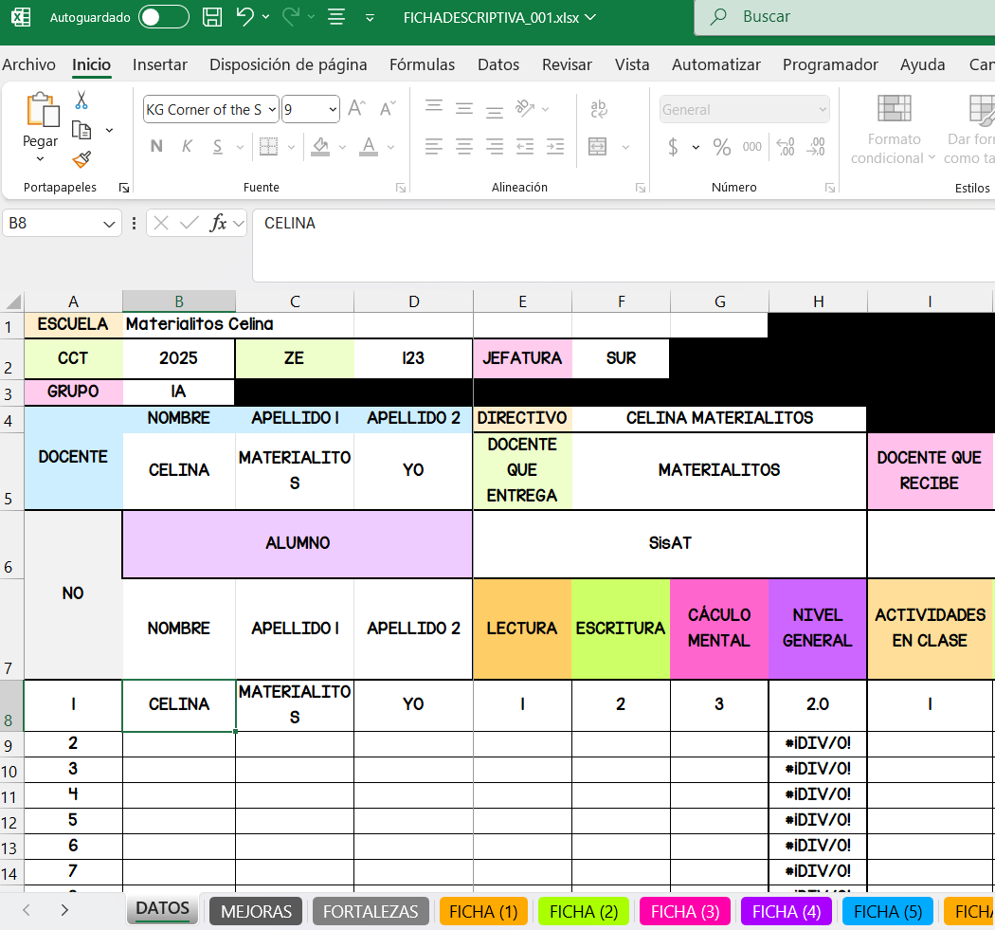
Task: Switch to the Fórmulas ribbon tab
Action: (x=422, y=64)
